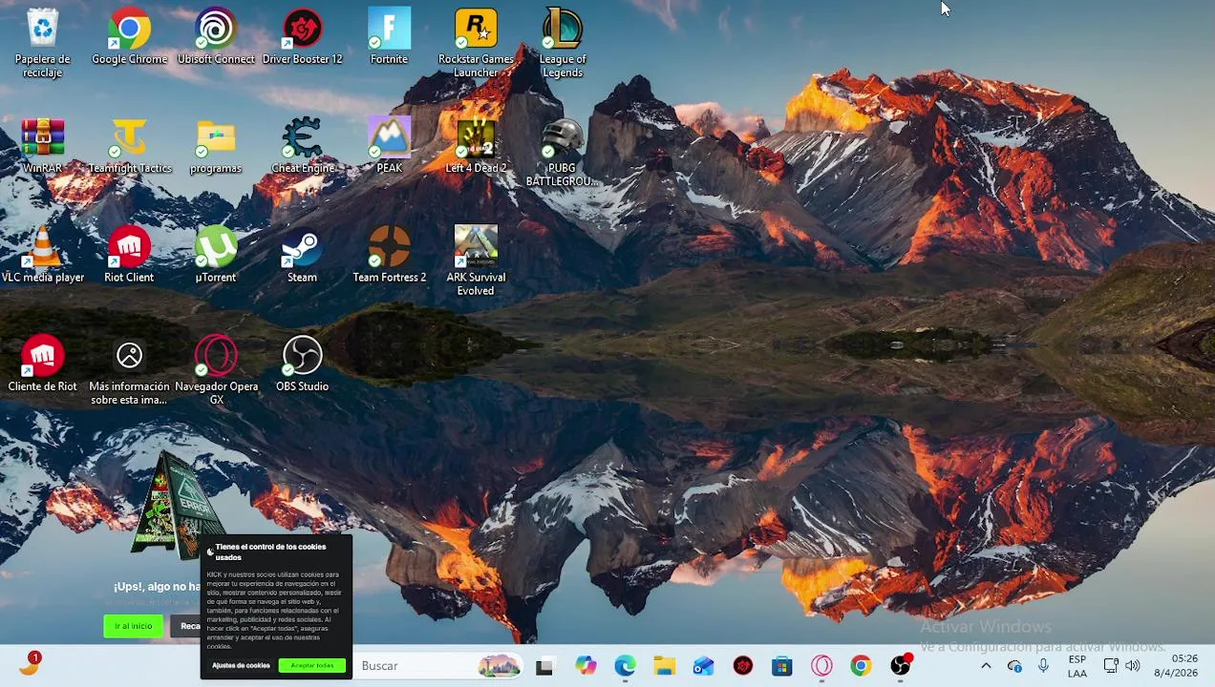Select the League of Legends desktop icon
Screen dimensions: 1215x687
[x=562, y=43]
